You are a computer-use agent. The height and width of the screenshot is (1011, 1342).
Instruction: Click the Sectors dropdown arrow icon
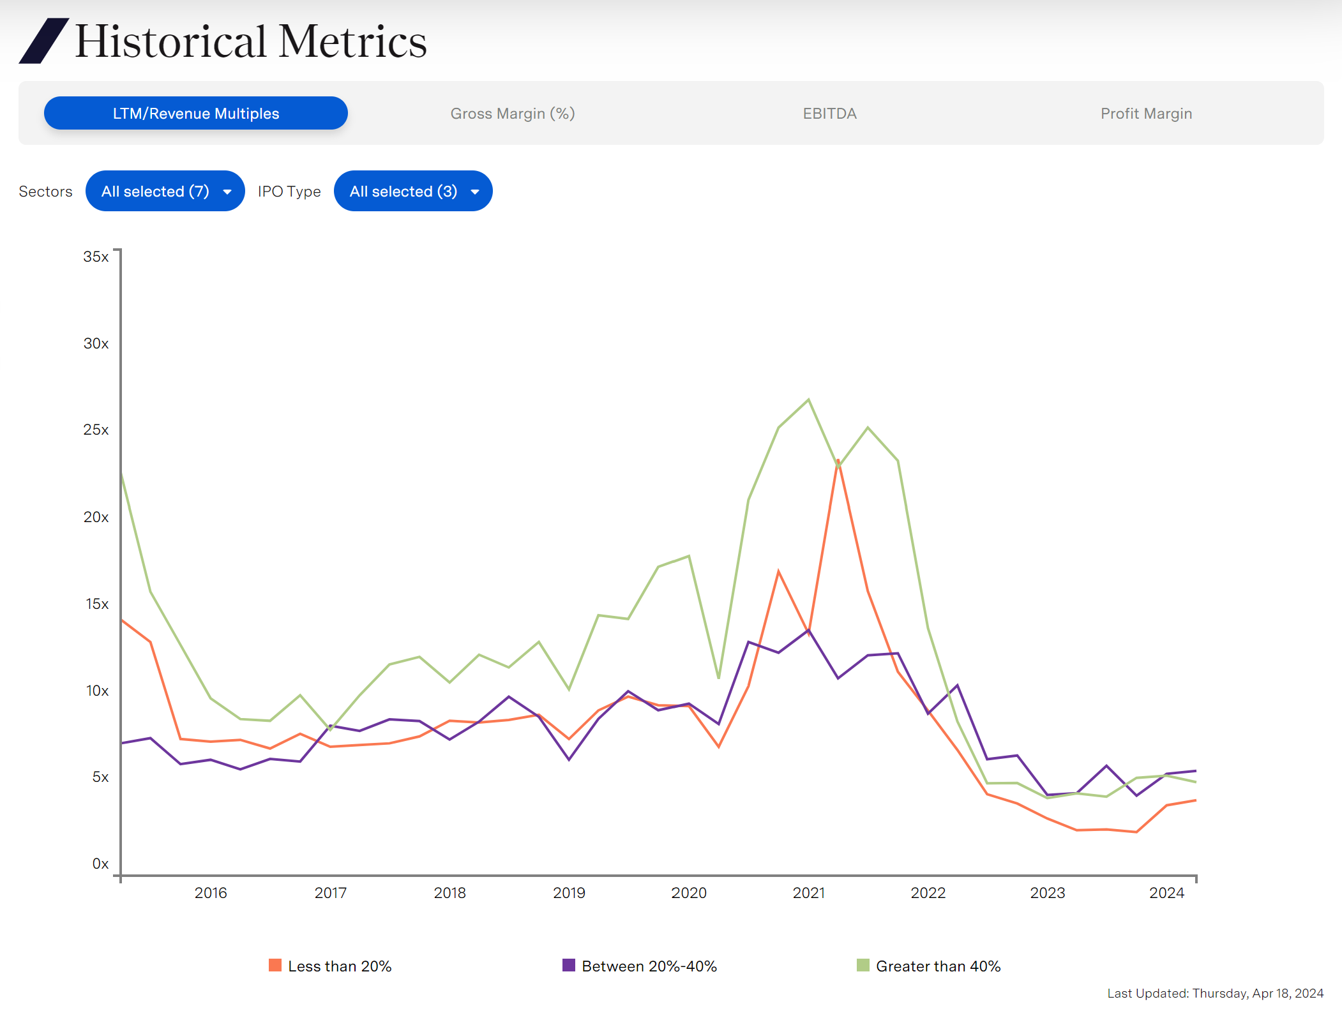pos(227,191)
